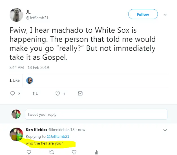View tweet activity analytics icon
177x155 pixels.
click(96, 152)
